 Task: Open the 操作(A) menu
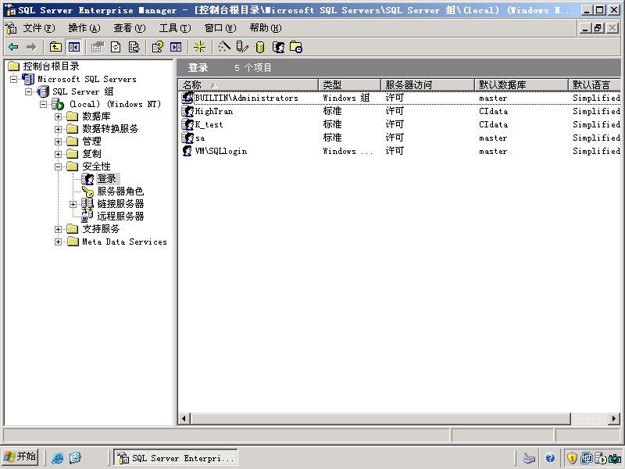[84, 28]
